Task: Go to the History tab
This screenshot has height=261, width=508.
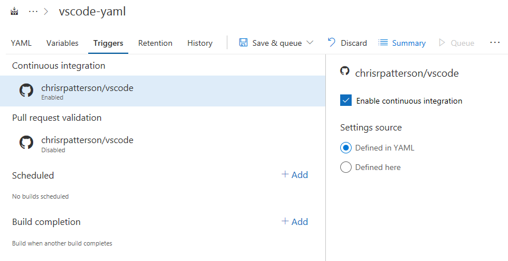Action: (x=200, y=43)
